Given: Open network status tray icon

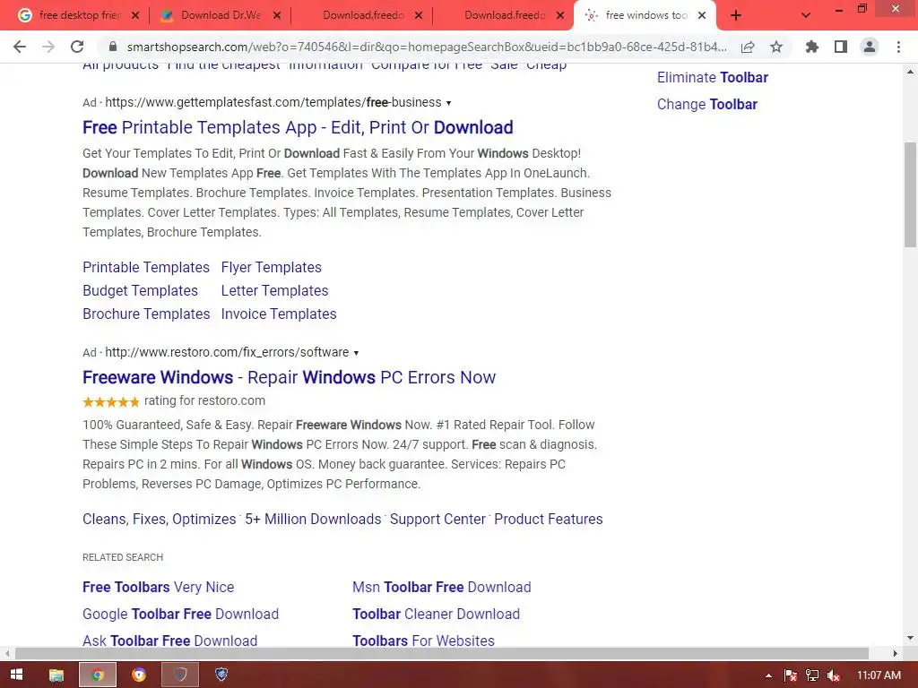Looking at the screenshot, I should coord(812,675).
